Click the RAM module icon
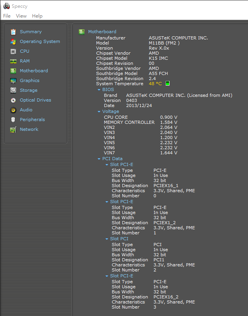 (13, 61)
